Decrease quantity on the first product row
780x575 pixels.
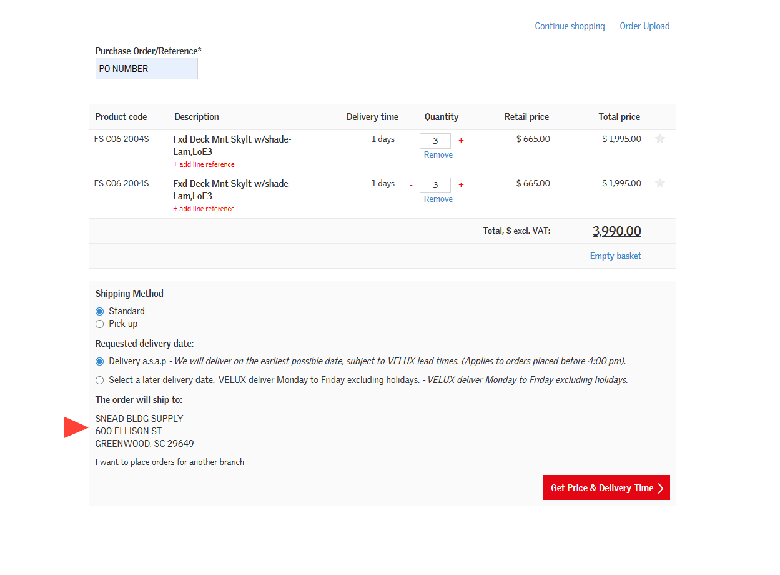point(411,141)
